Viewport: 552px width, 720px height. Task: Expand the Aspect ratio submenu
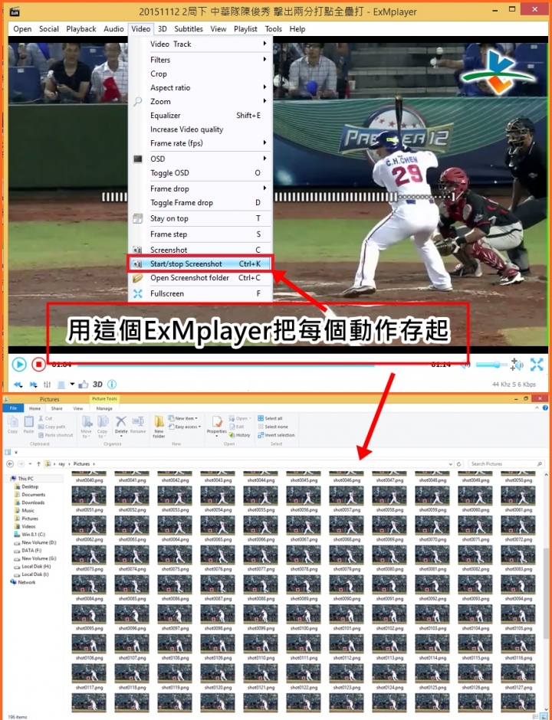click(x=200, y=88)
